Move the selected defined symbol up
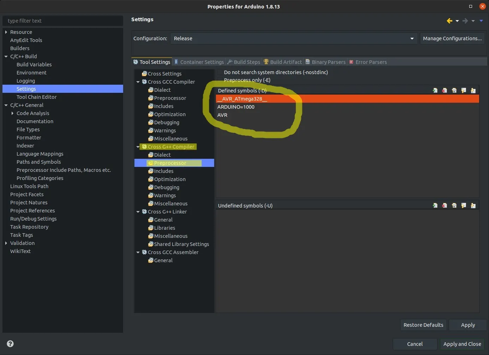The image size is (489, 355). (x=464, y=90)
